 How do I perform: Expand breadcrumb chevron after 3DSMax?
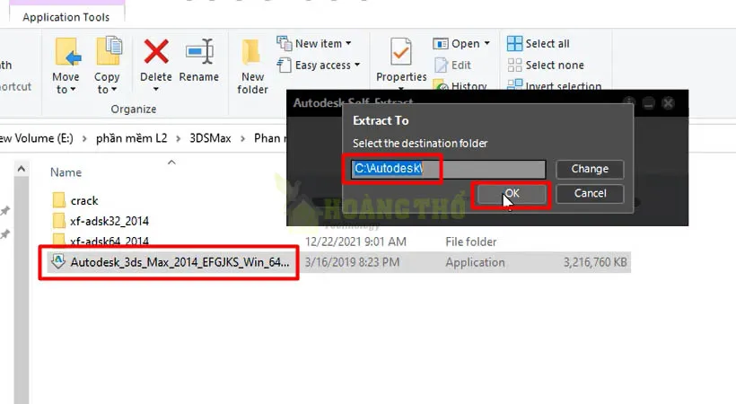point(242,138)
